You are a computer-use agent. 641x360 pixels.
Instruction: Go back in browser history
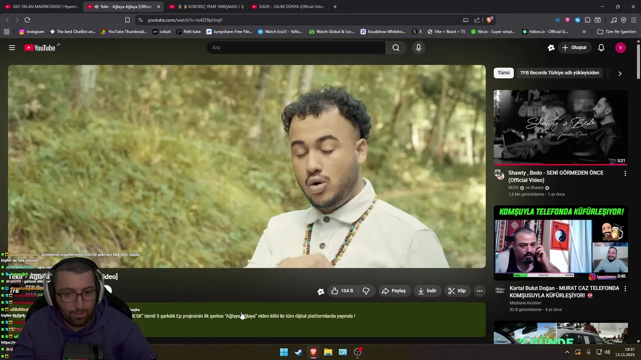7,20
